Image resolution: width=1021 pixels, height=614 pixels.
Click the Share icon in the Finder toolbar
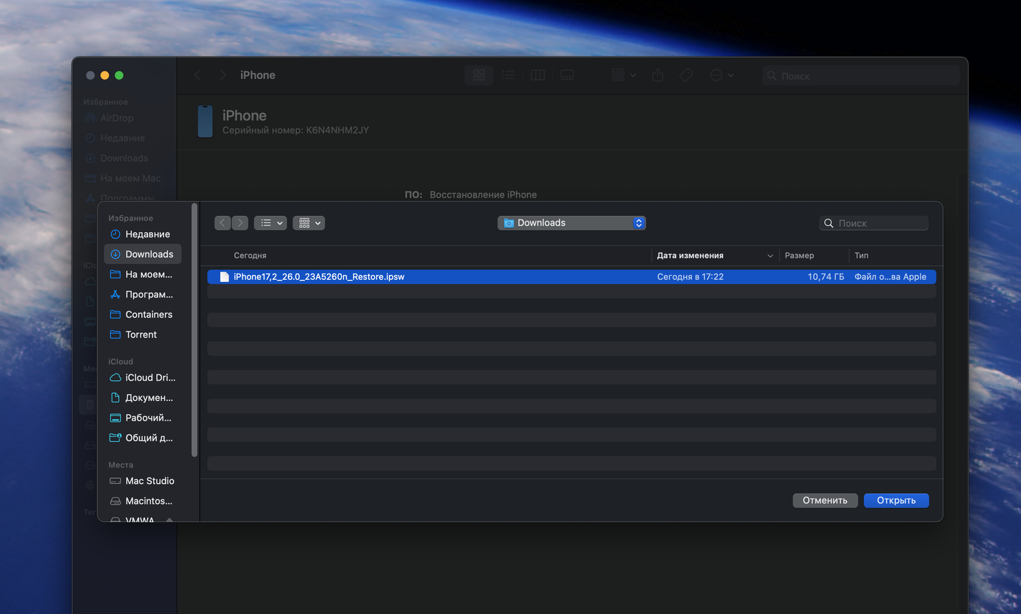pos(658,75)
